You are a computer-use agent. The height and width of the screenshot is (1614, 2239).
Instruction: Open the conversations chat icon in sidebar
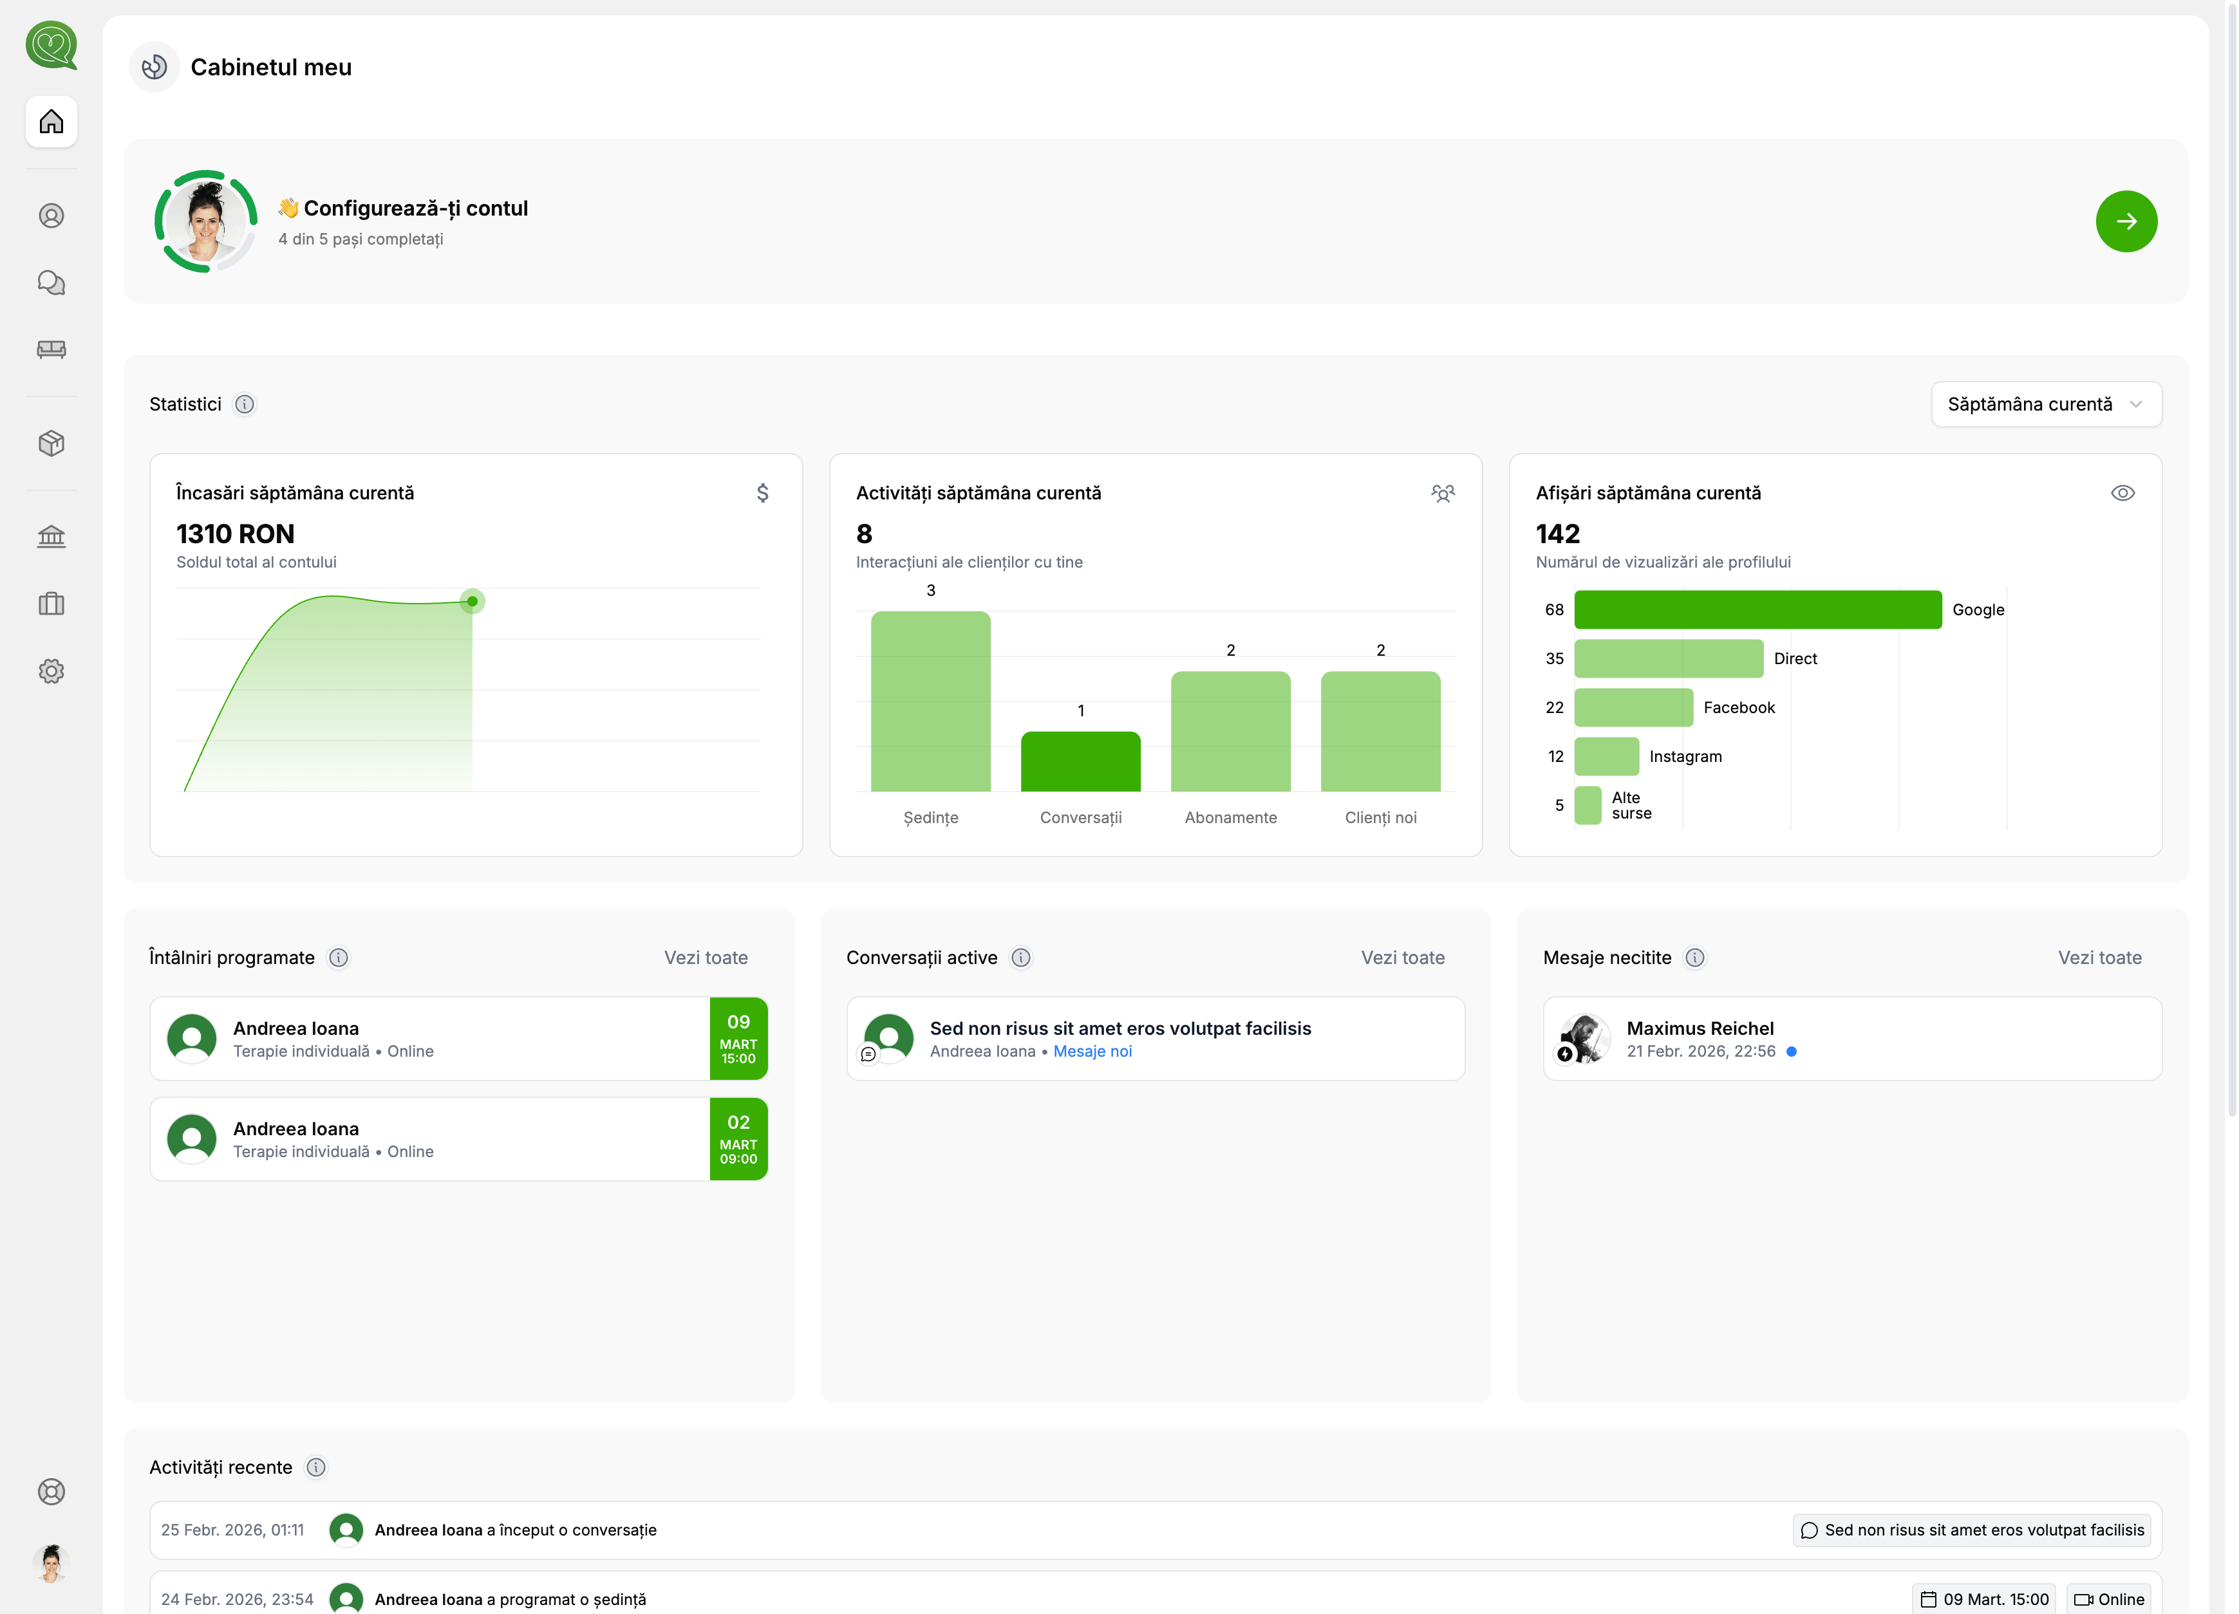coord(52,283)
